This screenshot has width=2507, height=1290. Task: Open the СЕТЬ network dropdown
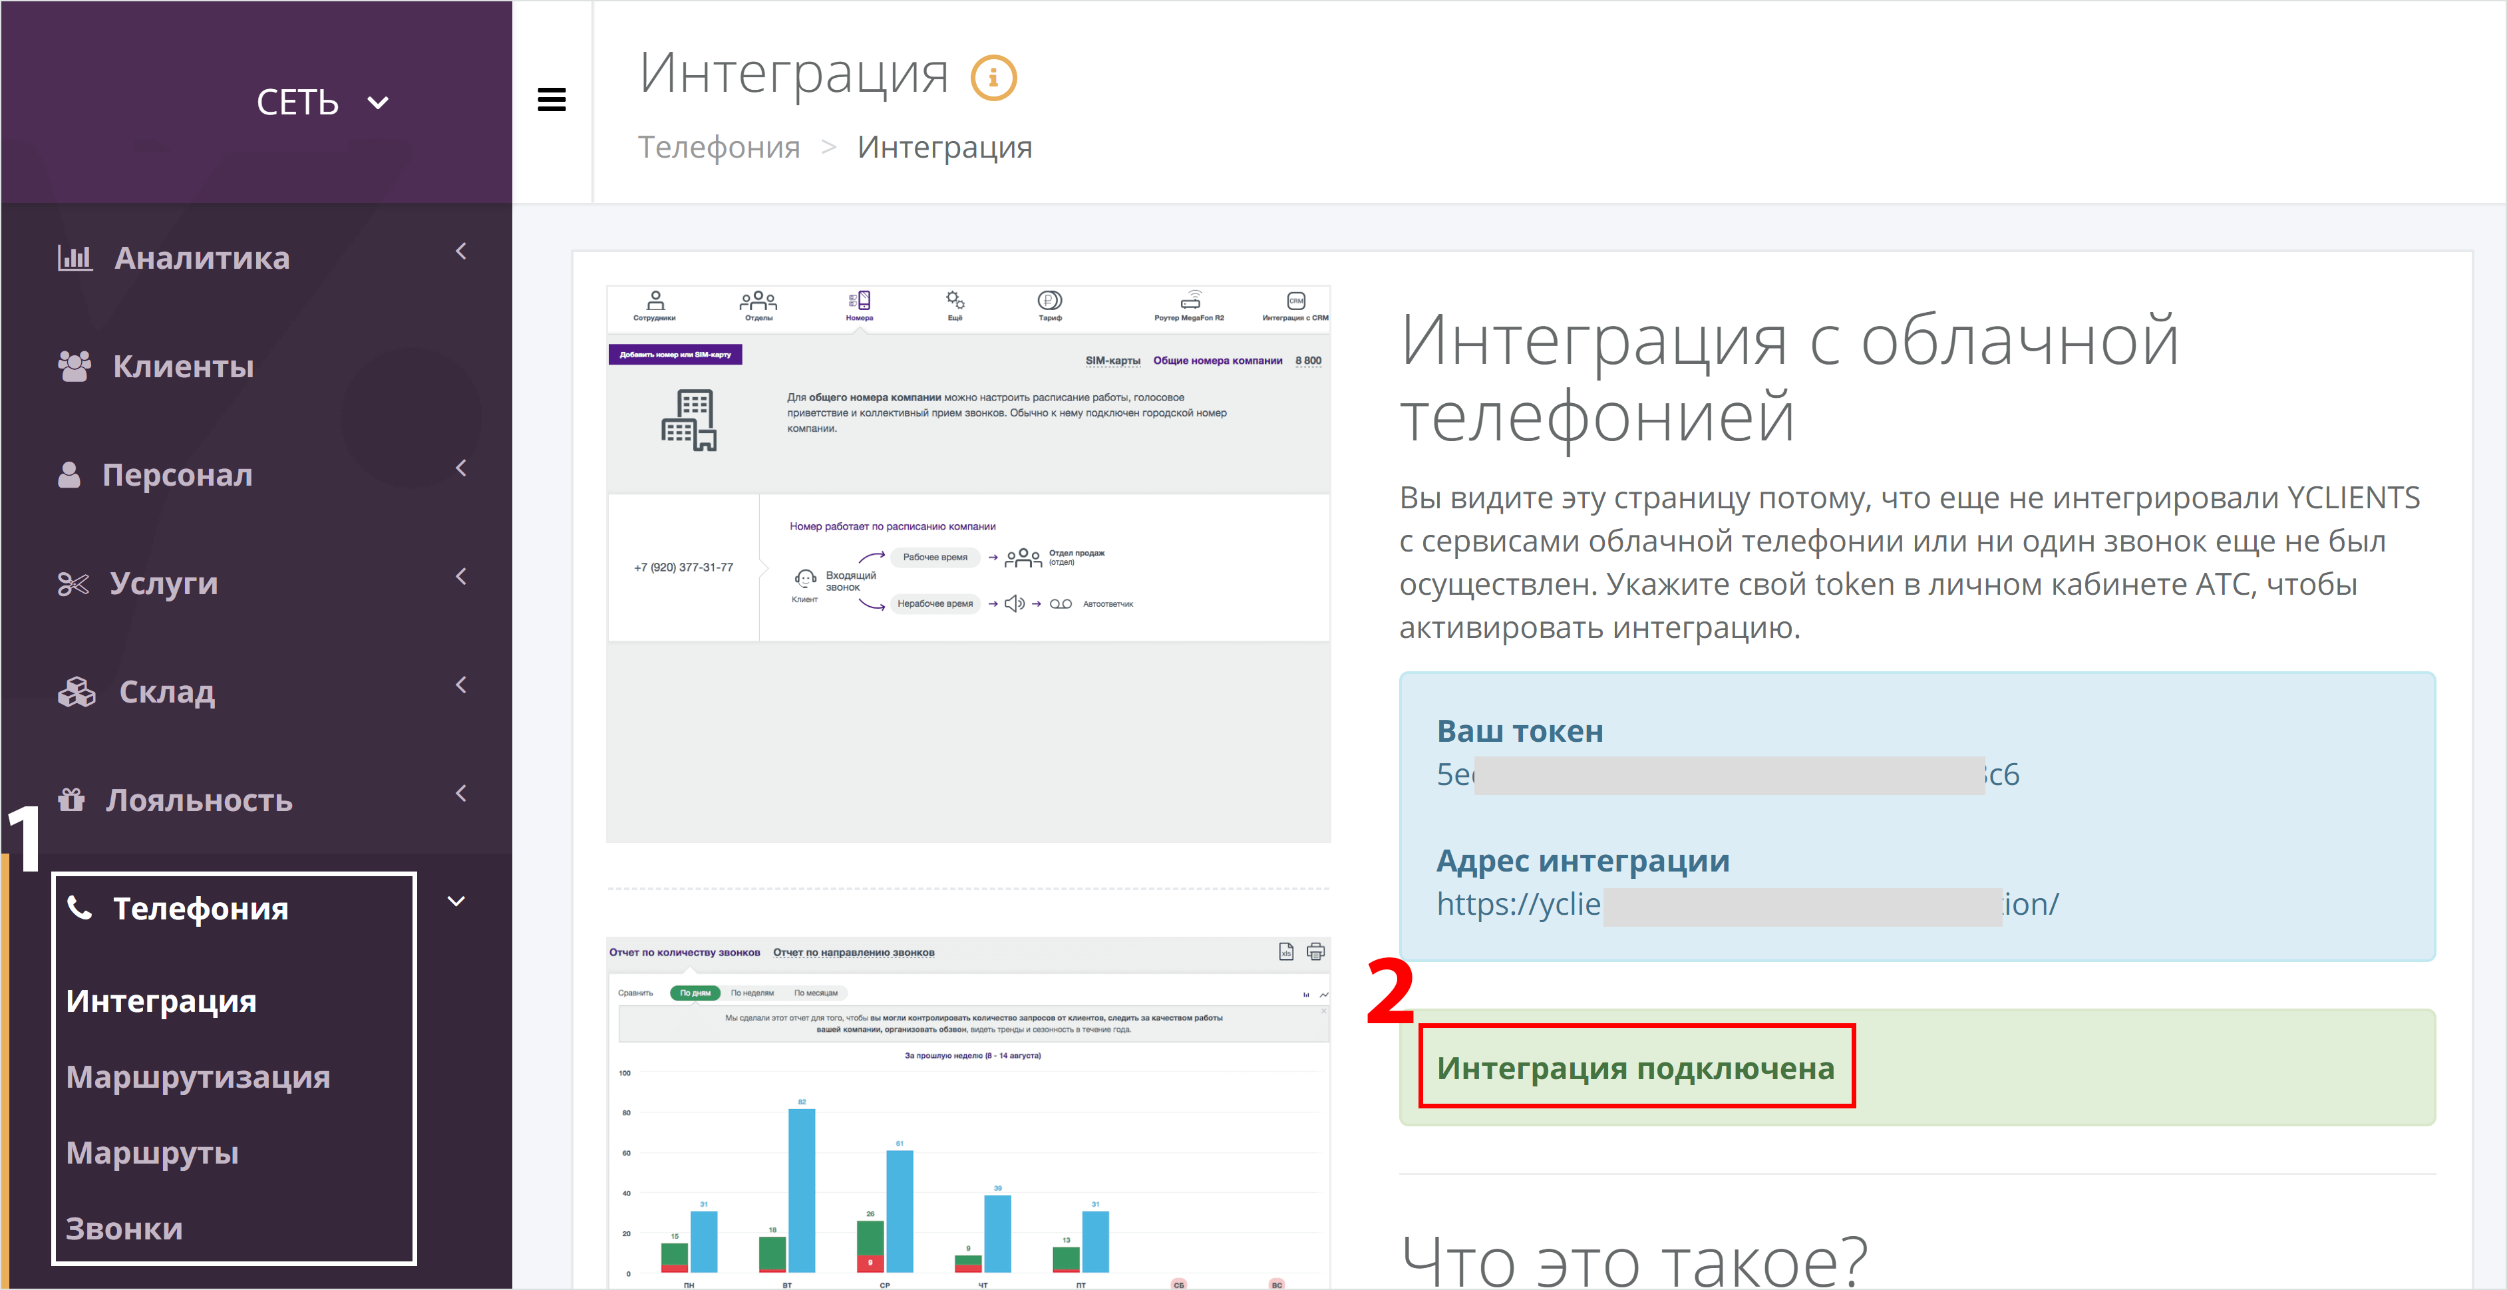coord(323,102)
